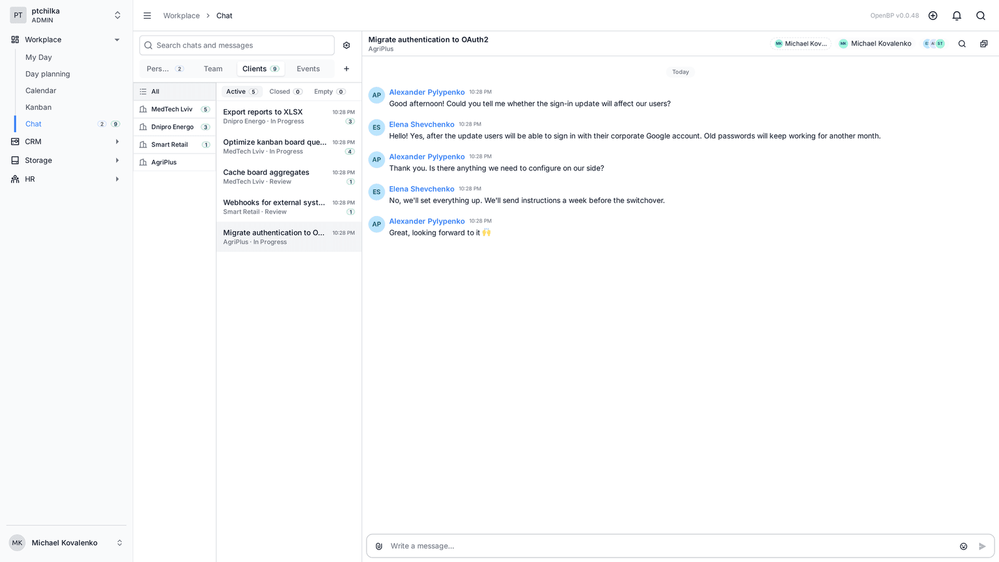Click the Smart Retail building icon
The width and height of the screenshot is (999, 562).
[144, 144]
